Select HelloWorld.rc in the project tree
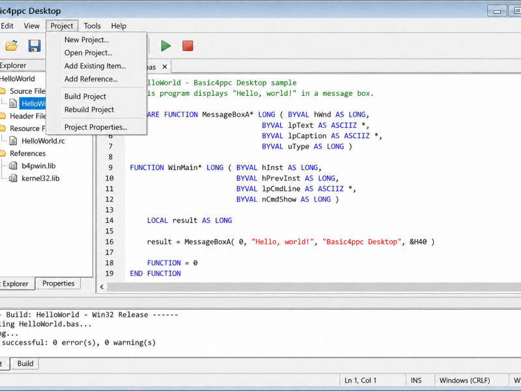Viewport: 521px width, 391px height. pos(43,141)
